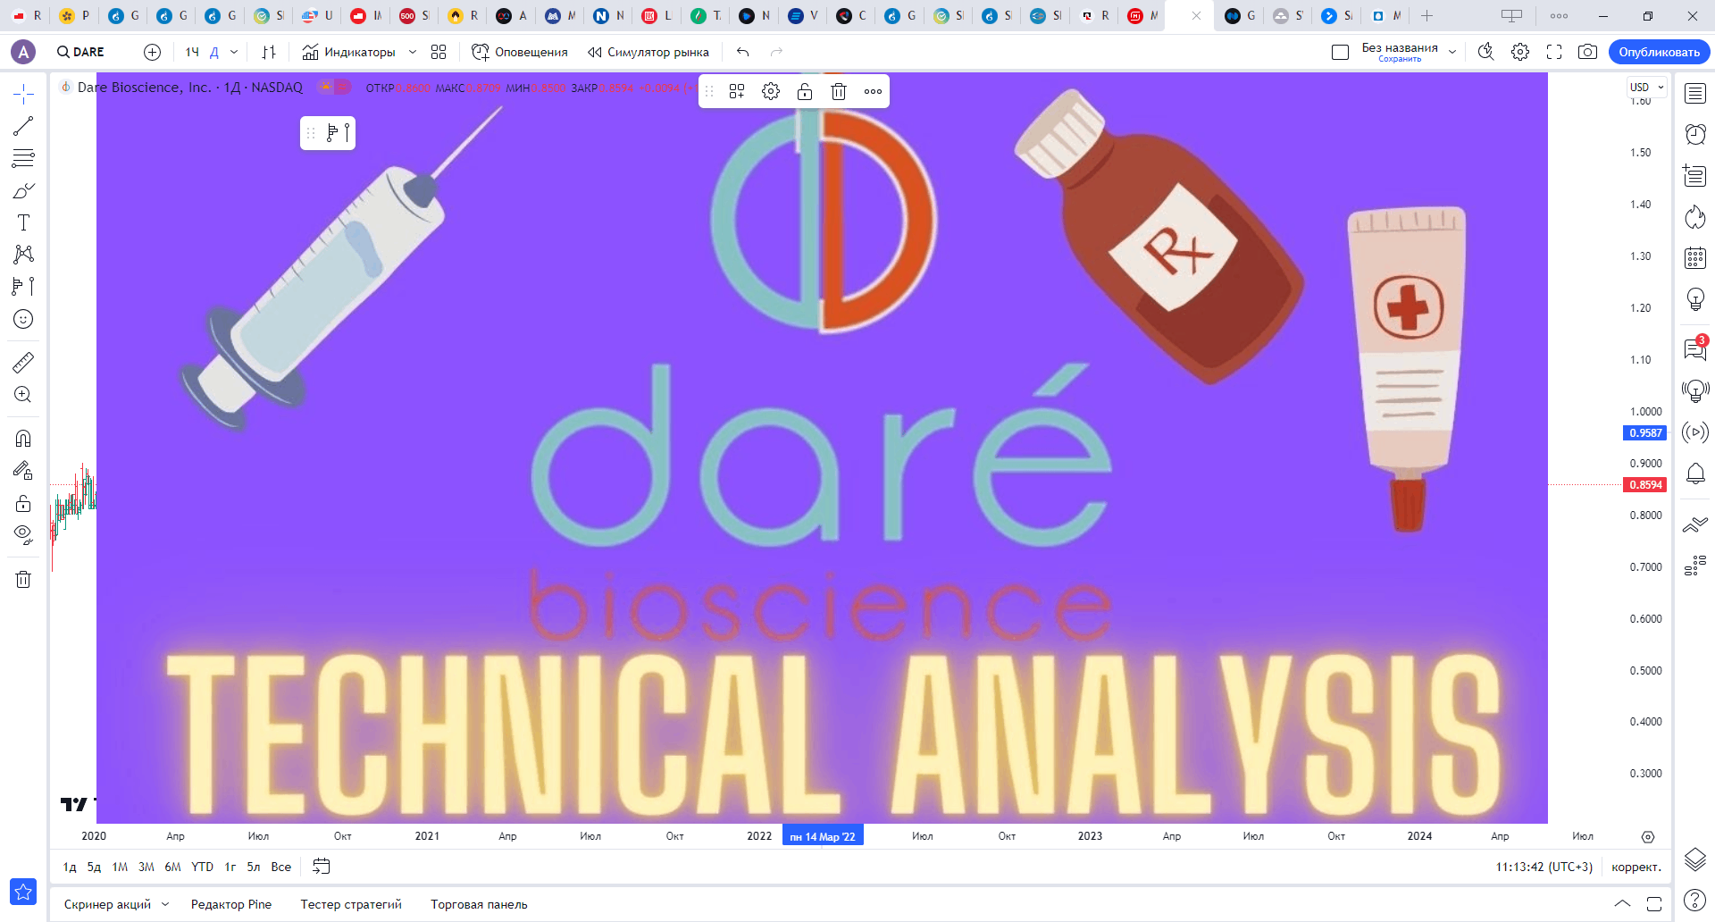Viewport: 1715px width, 922px height.
Task: Set the date range to YTD
Action: pos(202,867)
